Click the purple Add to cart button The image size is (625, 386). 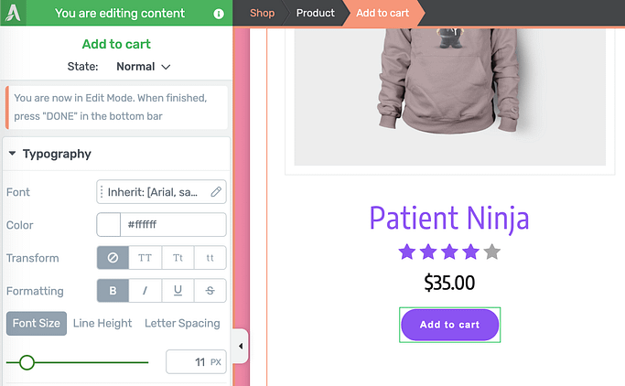[449, 325]
